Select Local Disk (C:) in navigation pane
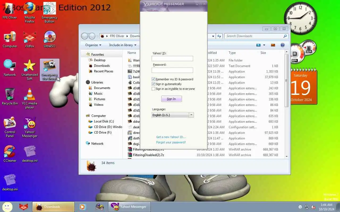This screenshot has width=340, height=212. 104,121
